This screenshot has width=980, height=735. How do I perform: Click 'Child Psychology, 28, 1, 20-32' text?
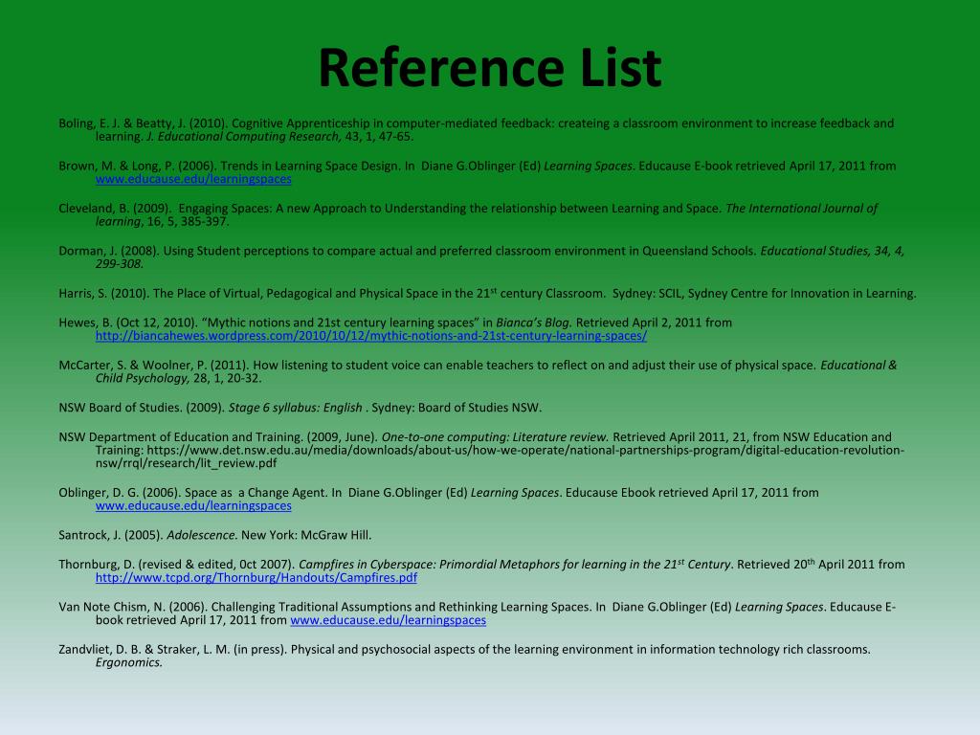[x=178, y=379]
